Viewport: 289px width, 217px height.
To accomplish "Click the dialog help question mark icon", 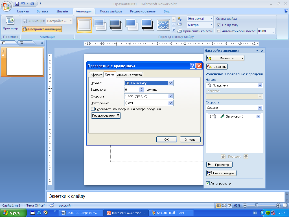I will [x=192, y=66].
